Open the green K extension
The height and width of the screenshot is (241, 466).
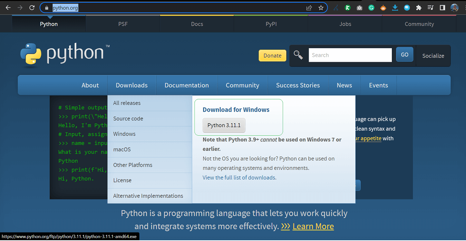point(348,8)
